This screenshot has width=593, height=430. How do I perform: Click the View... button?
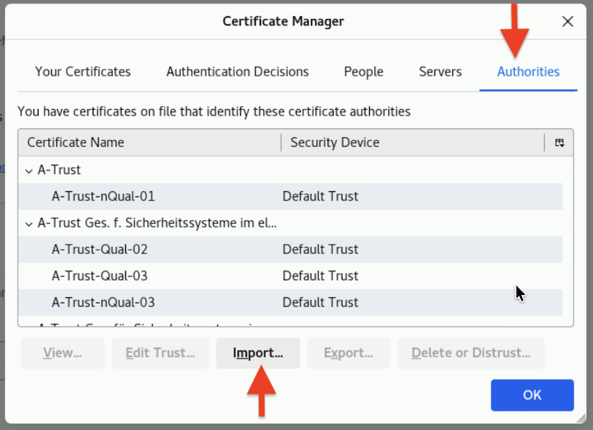click(x=62, y=353)
